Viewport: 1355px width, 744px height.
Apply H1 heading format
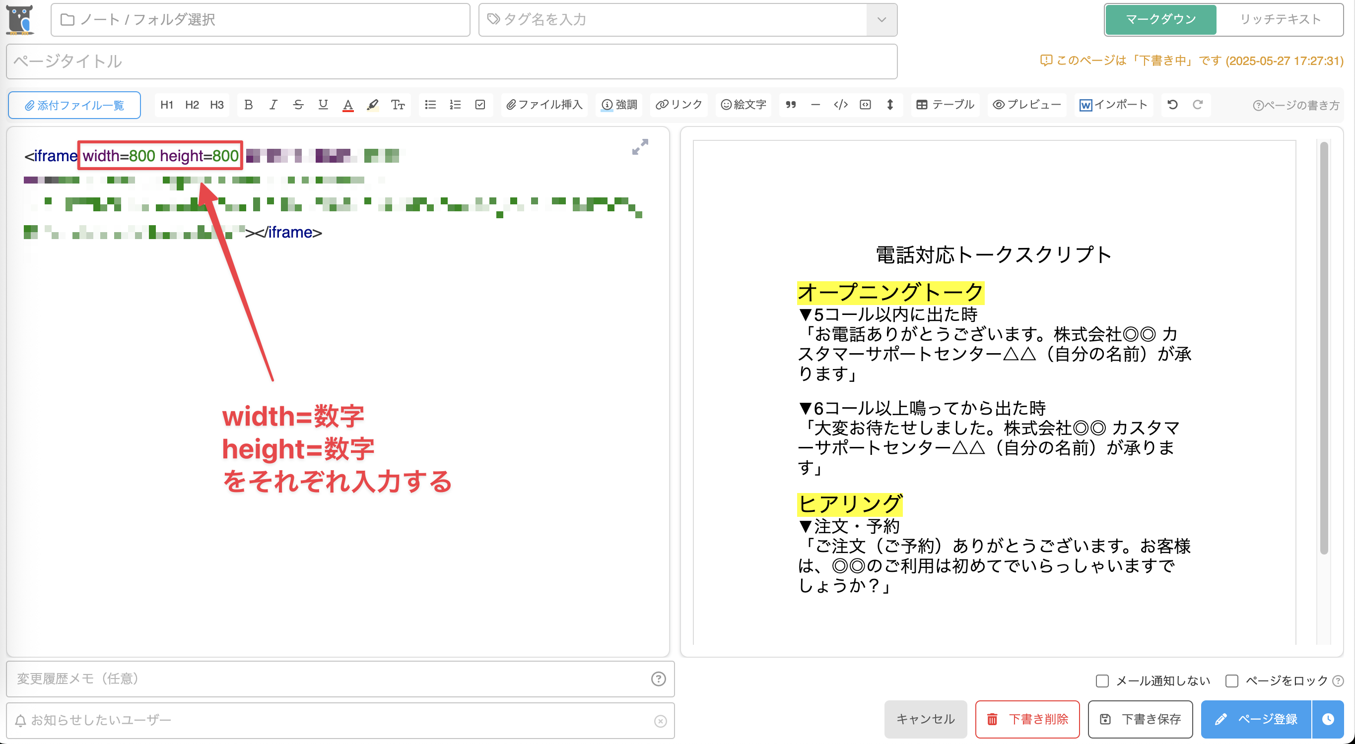[167, 105]
